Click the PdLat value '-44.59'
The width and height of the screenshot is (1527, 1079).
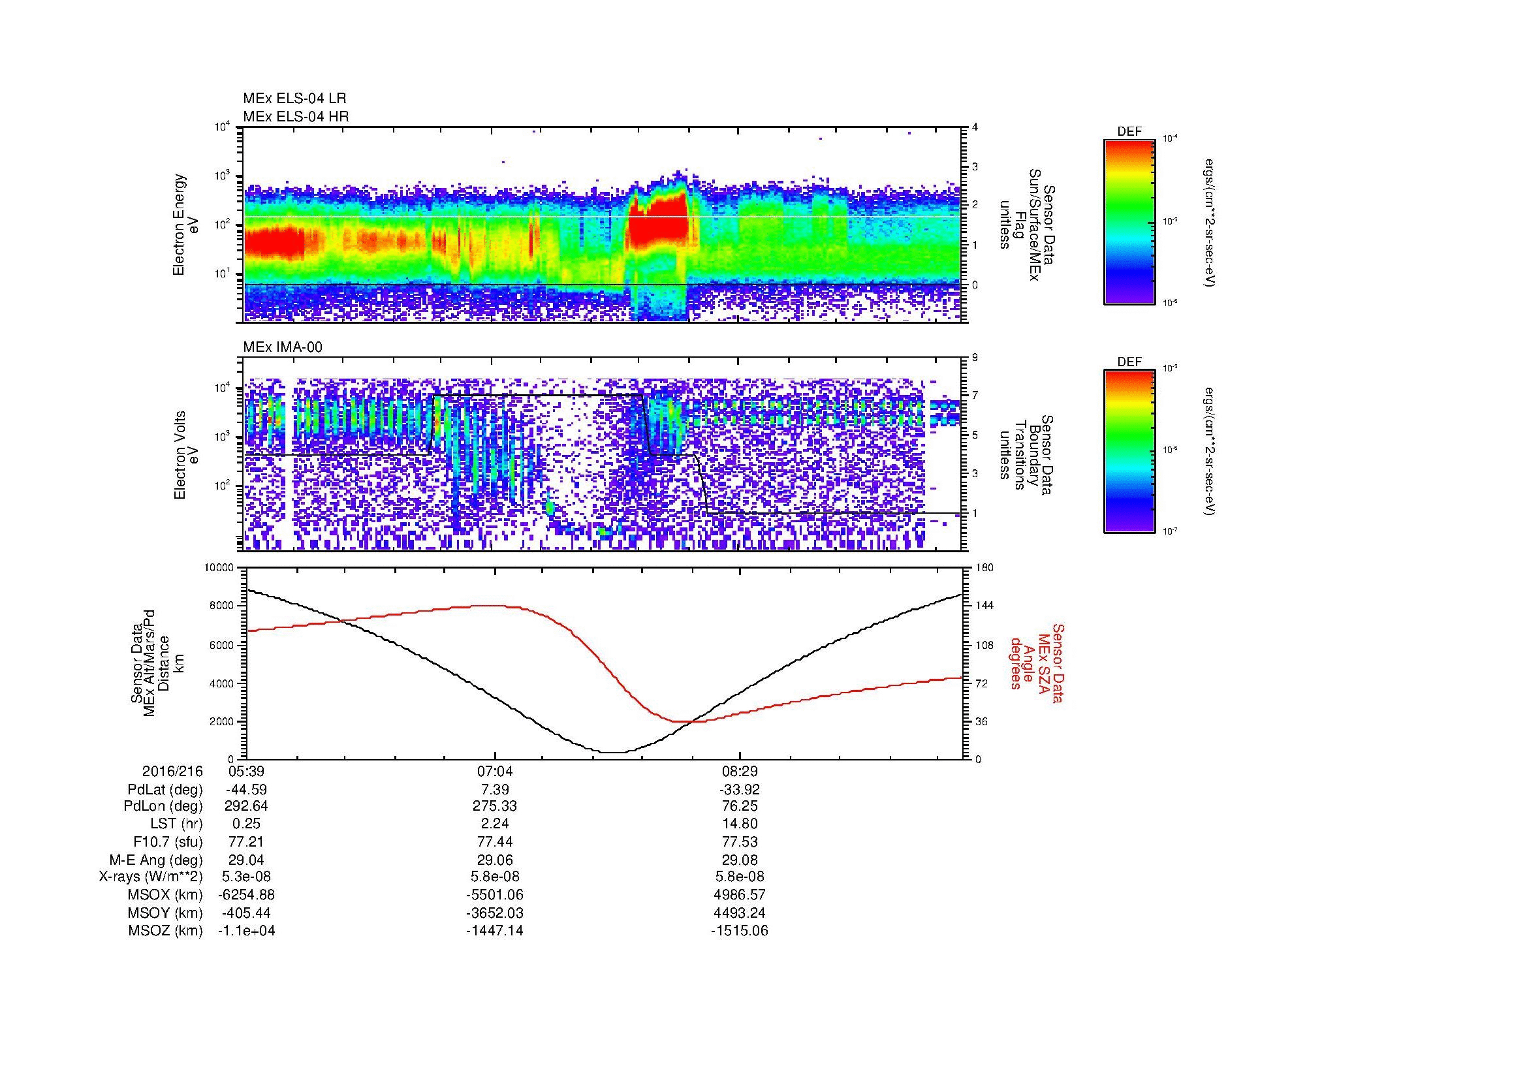pos(246,790)
